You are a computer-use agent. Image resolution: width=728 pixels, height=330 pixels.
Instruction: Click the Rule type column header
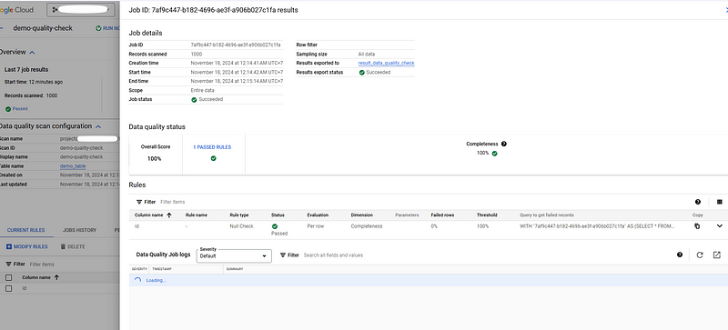click(x=239, y=215)
